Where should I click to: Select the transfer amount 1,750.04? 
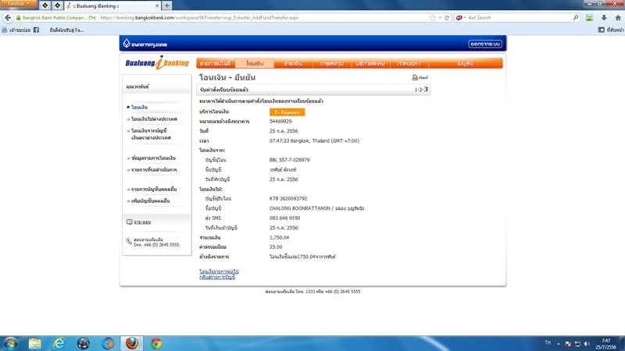click(x=279, y=238)
